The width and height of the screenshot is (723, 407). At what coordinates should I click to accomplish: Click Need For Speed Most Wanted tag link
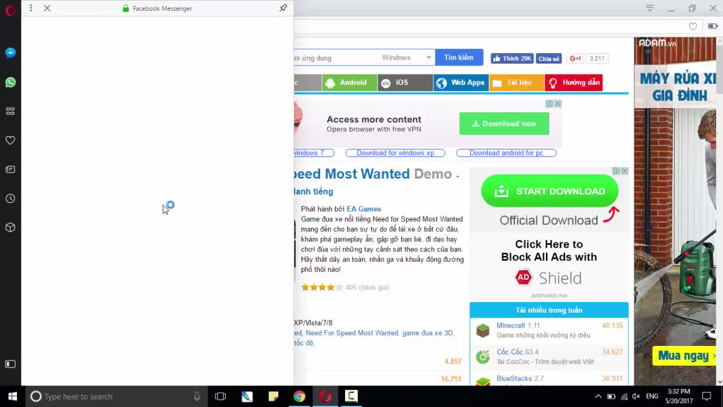pyautogui.click(x=352, y=333)
